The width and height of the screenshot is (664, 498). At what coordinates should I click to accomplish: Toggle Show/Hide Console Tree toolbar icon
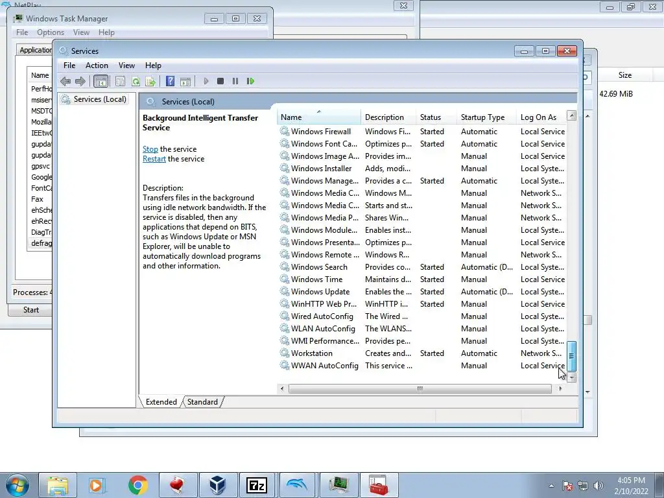(101, 81)
